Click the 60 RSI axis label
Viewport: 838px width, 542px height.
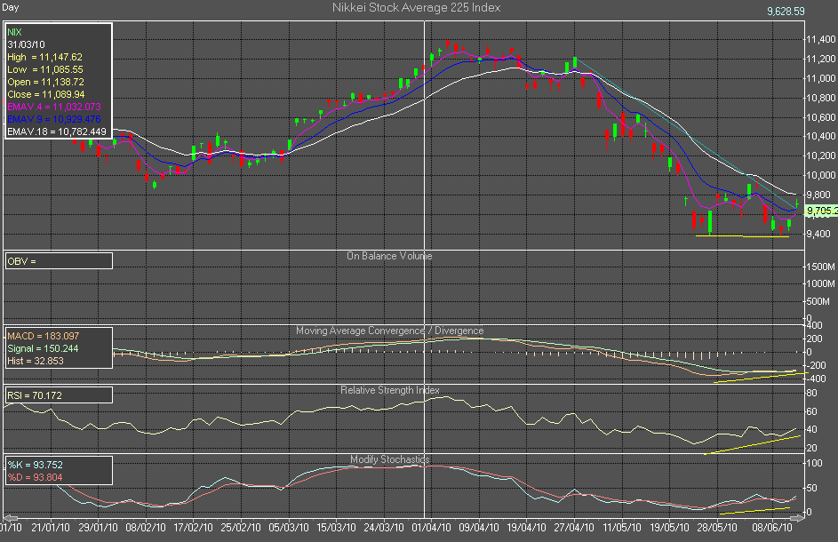(812, 411)
